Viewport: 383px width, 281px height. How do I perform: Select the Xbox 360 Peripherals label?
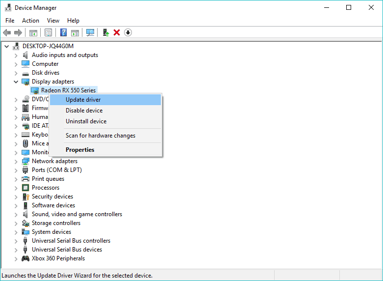point(58,258)
